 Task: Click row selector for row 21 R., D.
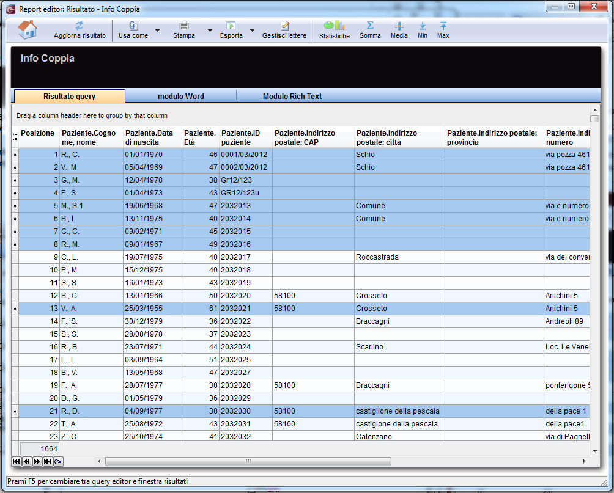coord(15,411)
